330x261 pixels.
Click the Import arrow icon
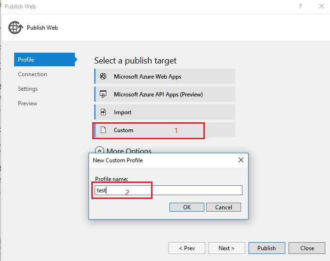(104, 112)
